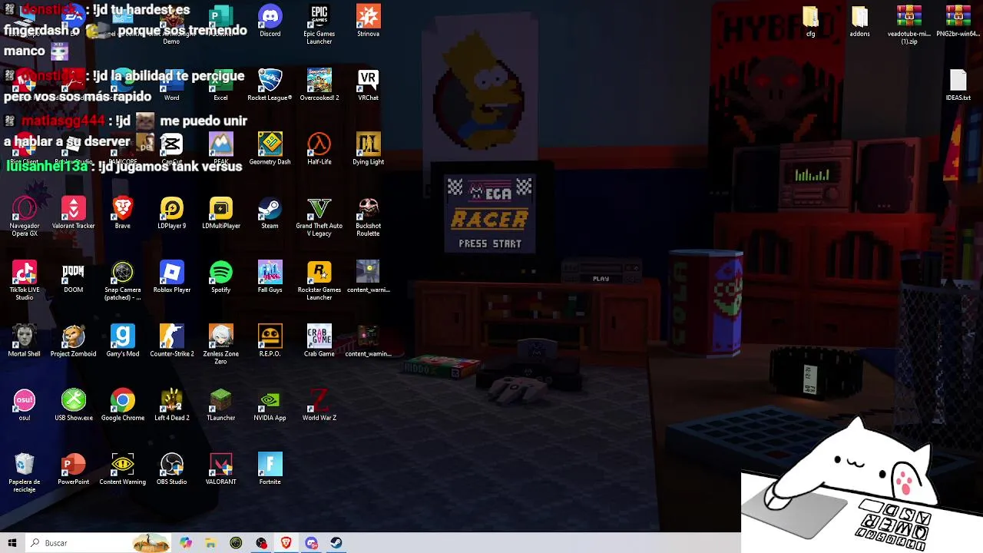The image size is (983, 553).
Task: Select the DOOM desktop icon
Action: [x=74, y=276]
